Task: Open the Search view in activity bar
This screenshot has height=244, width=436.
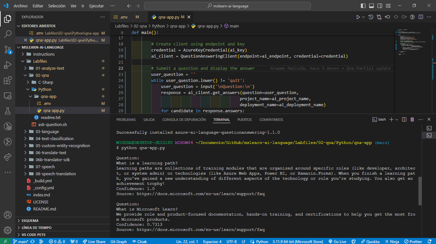Action: [x=8, y=34]
